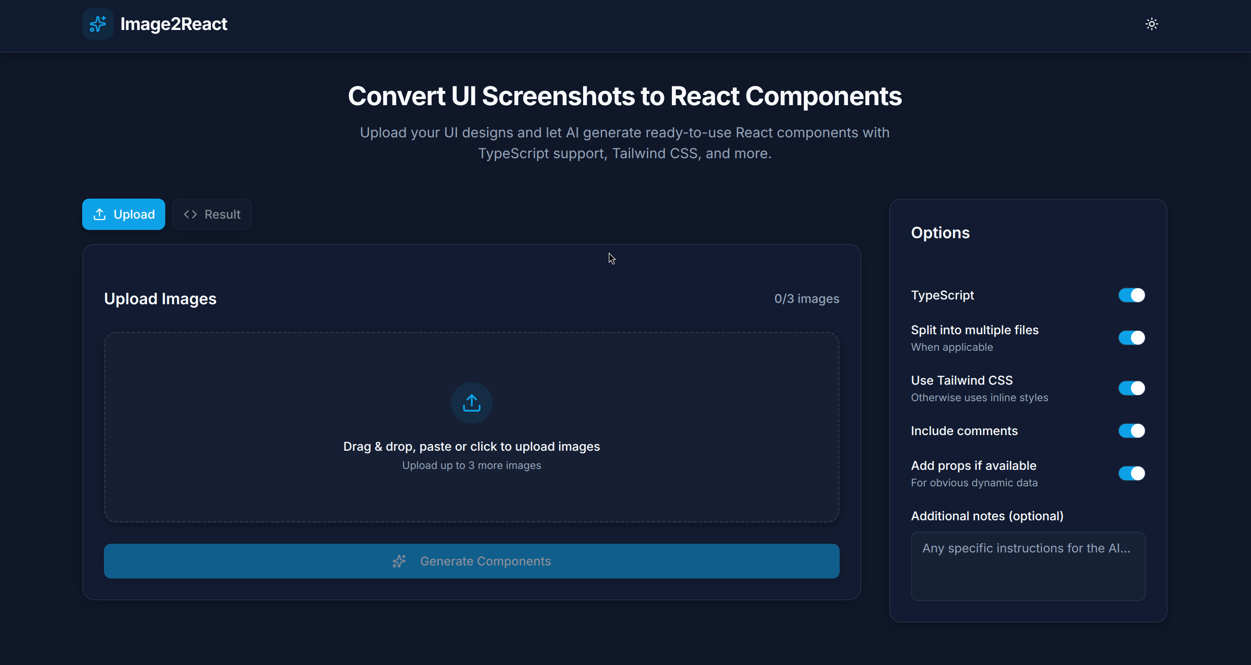Image resolution: width=1251 pixels, height=665 pixels.
Task: Click the sparkle icon inside Generate Components
Action: [399, 561]
